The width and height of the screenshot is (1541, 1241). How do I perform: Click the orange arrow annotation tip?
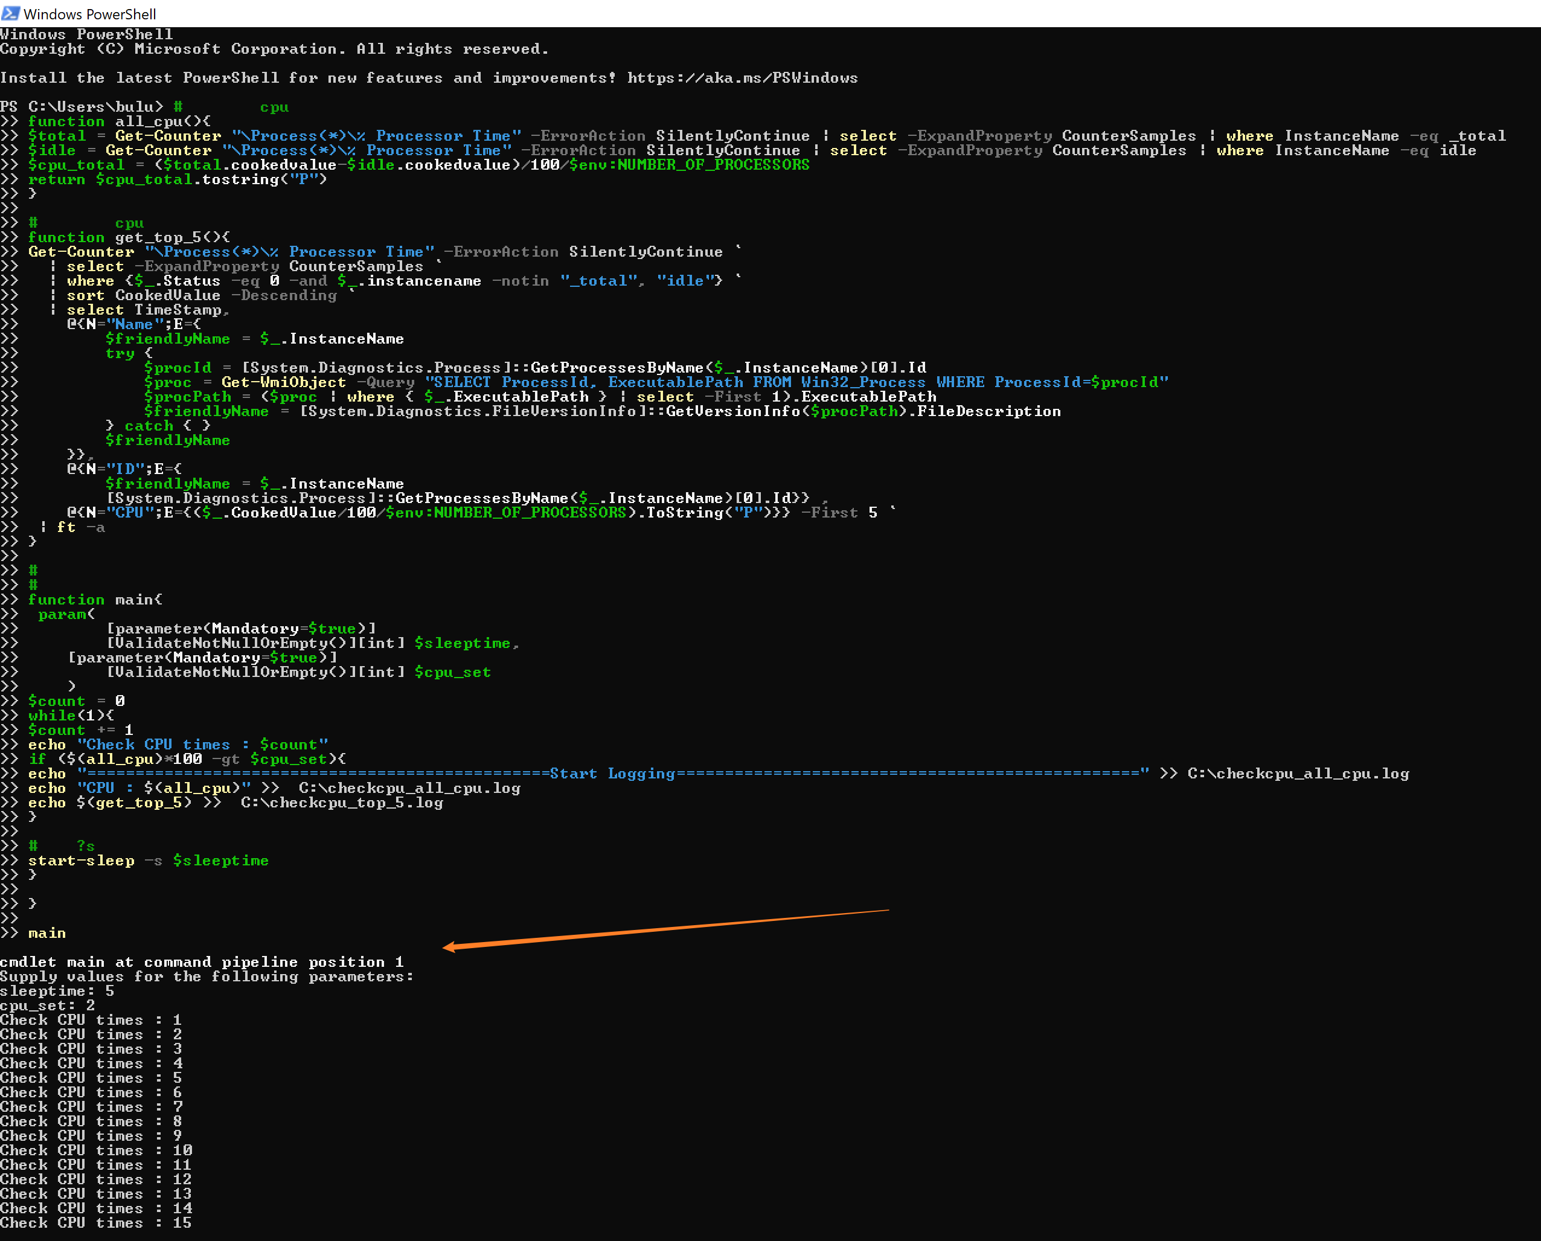pyautogui.click(x=446, y=947)
